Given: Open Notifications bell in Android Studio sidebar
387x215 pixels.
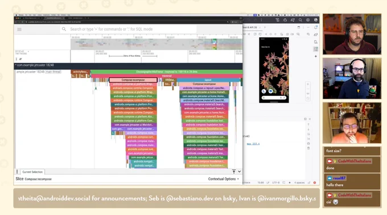Looking at the screenshot, I should pyautogui.click(x=316, y=28).
